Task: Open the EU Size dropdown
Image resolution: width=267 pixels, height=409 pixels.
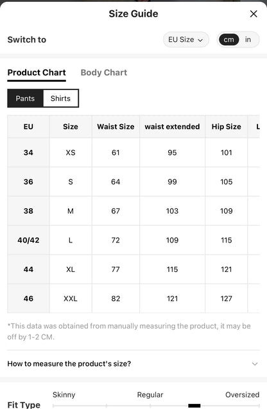Action: tap(185, 40)
